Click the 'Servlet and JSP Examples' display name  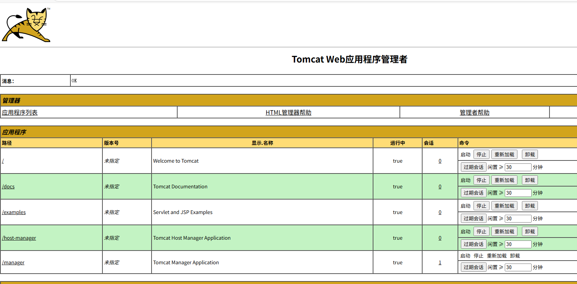(x=183, y=212)
